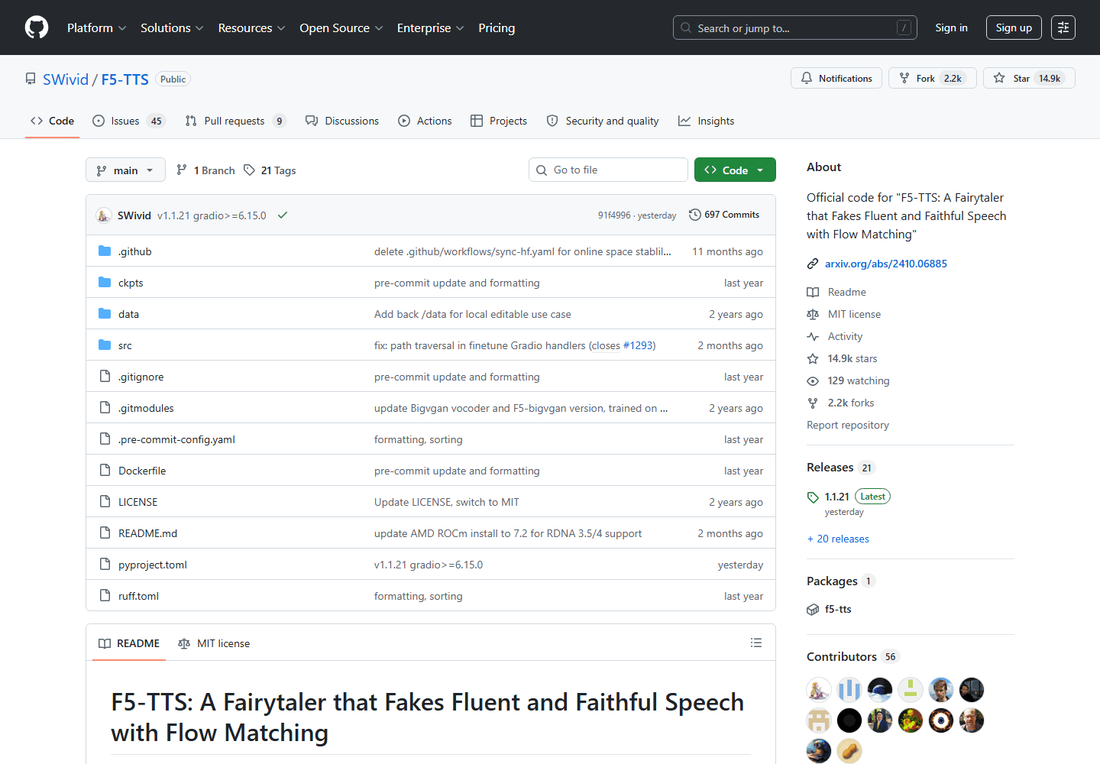Open the ruff.toml file
This screenshot has height=764, width=1100.
point(138,596)
